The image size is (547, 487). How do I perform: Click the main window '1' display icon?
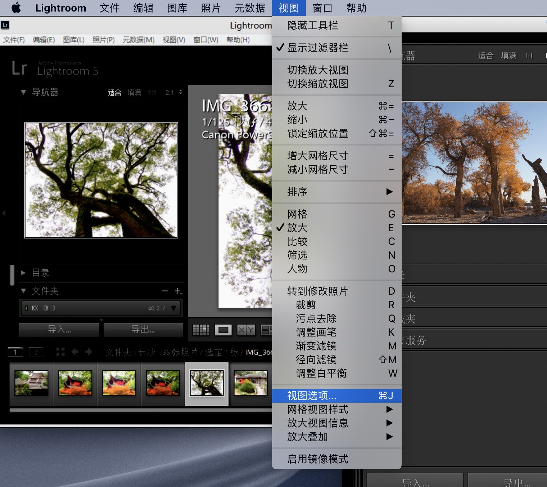pyautogui.click(x=15, y=352)
